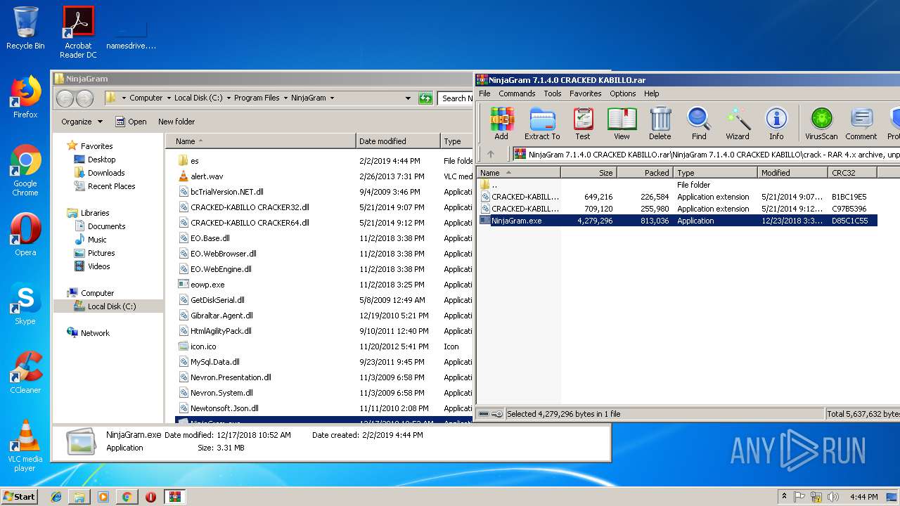The height and width of the screenshot is (506, 900).
Task: Click the Internet Explorer taskbar icon
Action: pyautogui.click(x=56, y=496)
